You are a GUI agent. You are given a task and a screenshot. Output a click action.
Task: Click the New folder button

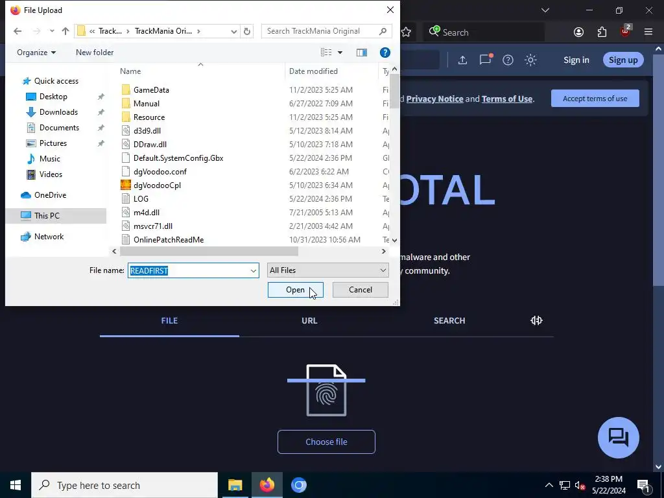click(95, 53)
